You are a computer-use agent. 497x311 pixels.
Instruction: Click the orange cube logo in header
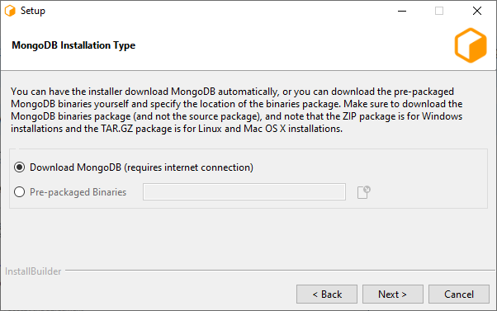(471, 45)
